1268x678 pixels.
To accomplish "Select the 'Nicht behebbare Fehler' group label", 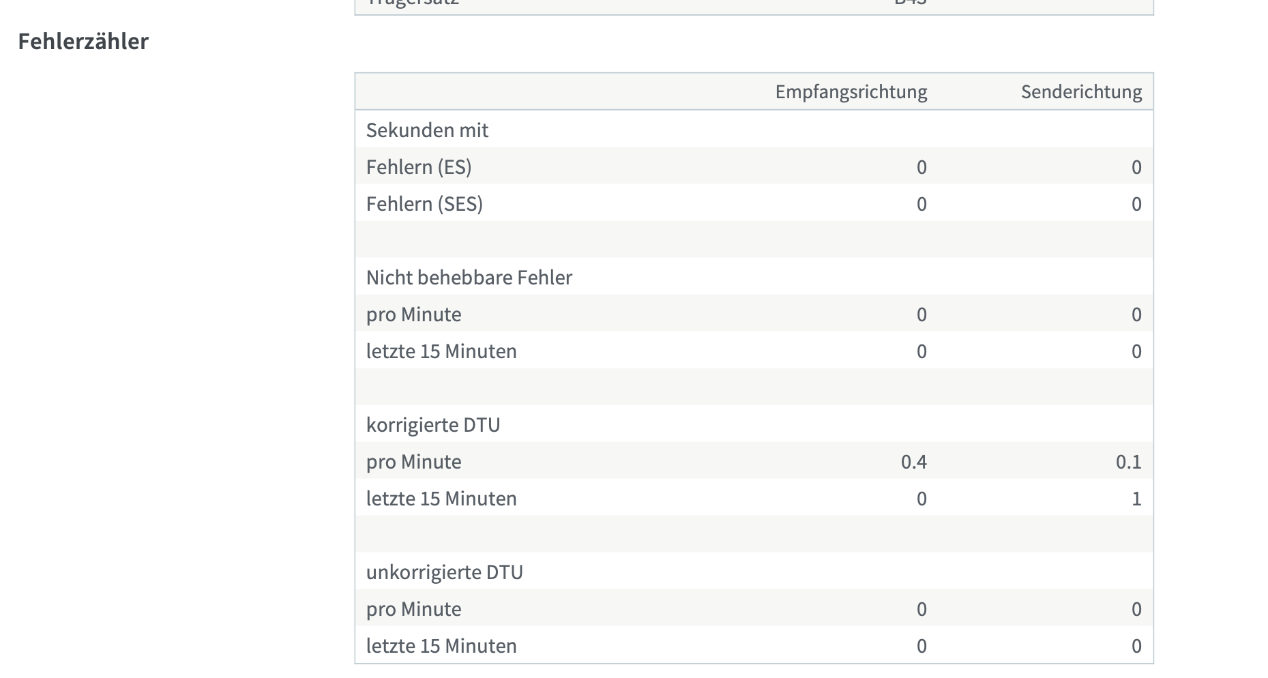I will click(469, 278).
